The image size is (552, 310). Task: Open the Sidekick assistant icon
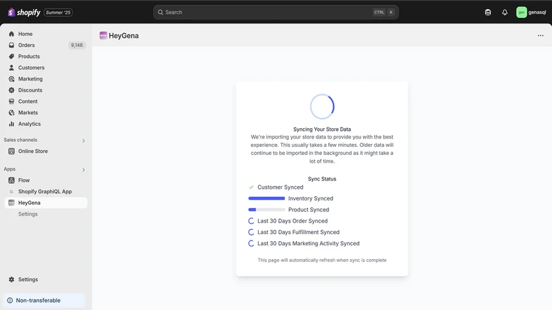488,12
